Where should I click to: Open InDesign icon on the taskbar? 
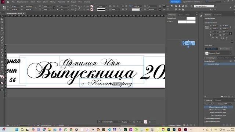(185, 129)
